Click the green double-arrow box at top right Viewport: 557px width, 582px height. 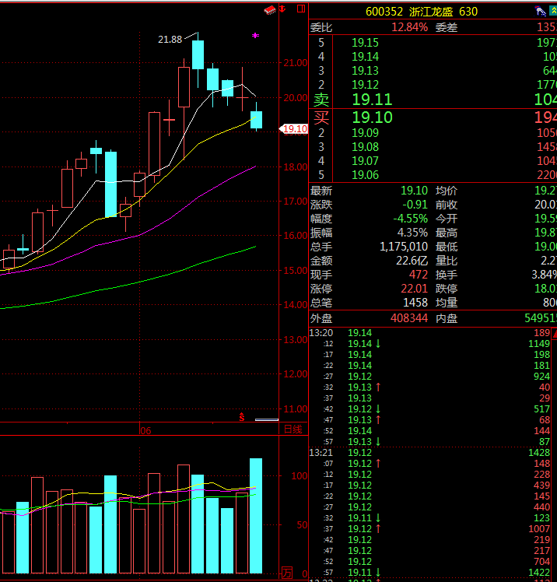(x=552, y=11)
